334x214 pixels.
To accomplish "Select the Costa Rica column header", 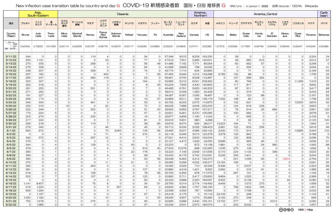I will click(298, 35).
